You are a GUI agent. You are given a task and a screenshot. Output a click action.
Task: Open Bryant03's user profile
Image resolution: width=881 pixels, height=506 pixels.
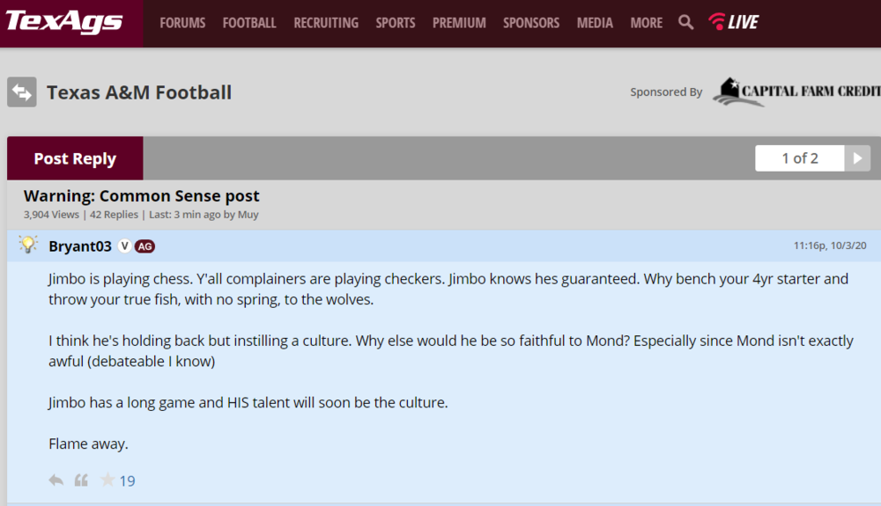(x=80, y=246)
